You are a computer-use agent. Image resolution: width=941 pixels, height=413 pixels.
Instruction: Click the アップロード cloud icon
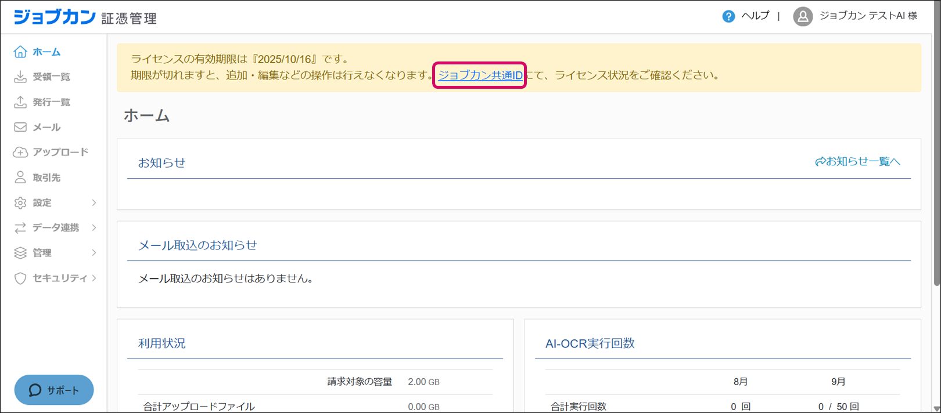[20, 152]
